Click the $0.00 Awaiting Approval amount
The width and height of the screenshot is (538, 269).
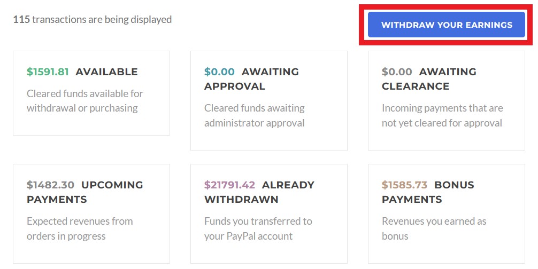(x=219, y=72)
